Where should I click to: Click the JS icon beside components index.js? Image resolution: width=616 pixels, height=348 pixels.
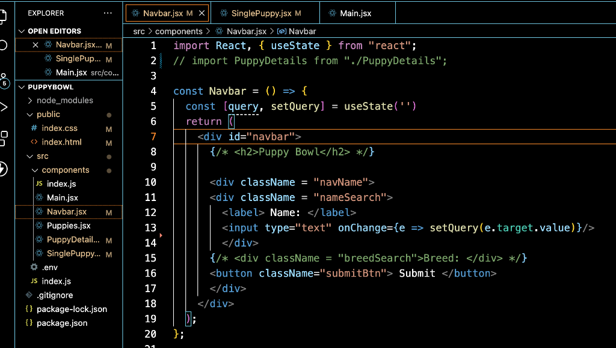pos(39,184)
